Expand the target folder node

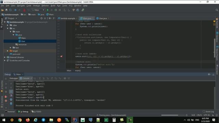click(x=8, y=51)
